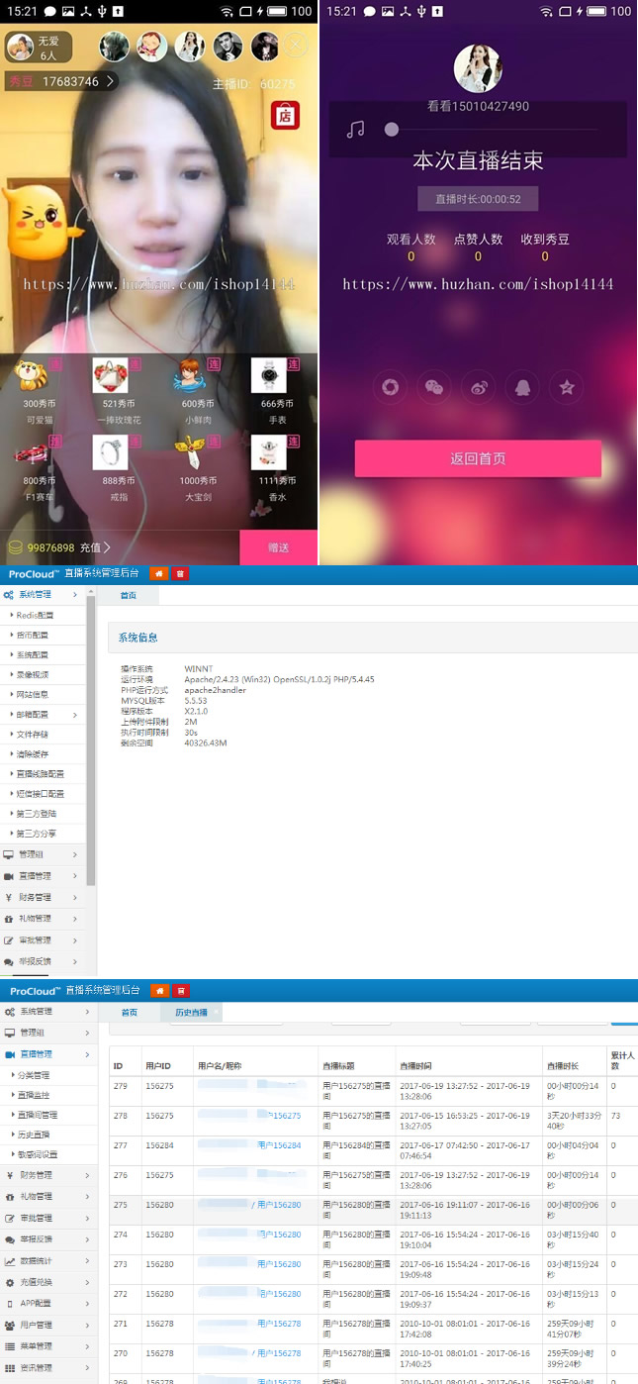
Task: Select the 香水 perfume gift icon
Action: 268,452
